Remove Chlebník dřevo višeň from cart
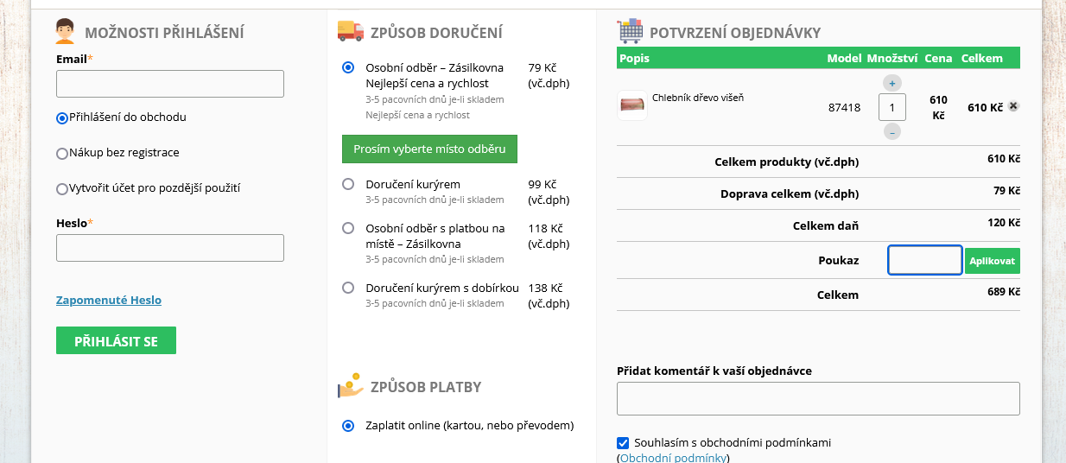Viewport: 1066px width, 463px height. coord(1013,106)
